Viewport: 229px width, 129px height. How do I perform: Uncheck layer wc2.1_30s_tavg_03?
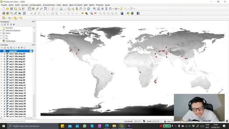(5, 56)
